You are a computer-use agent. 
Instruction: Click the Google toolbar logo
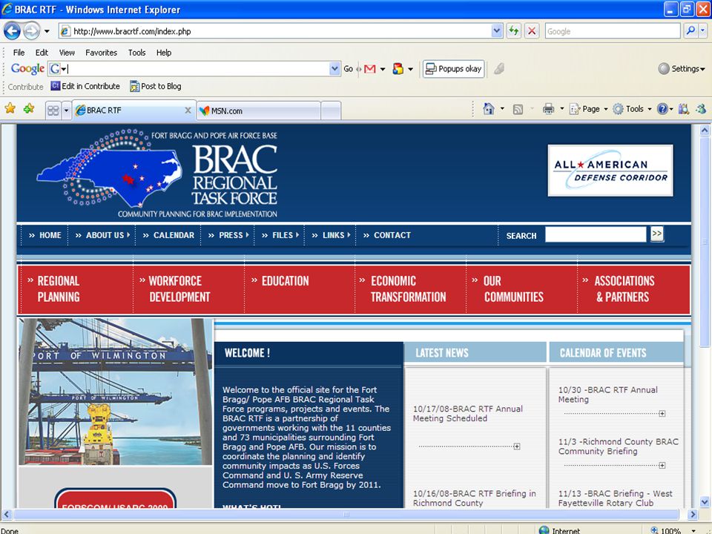[x=27, y=68]
